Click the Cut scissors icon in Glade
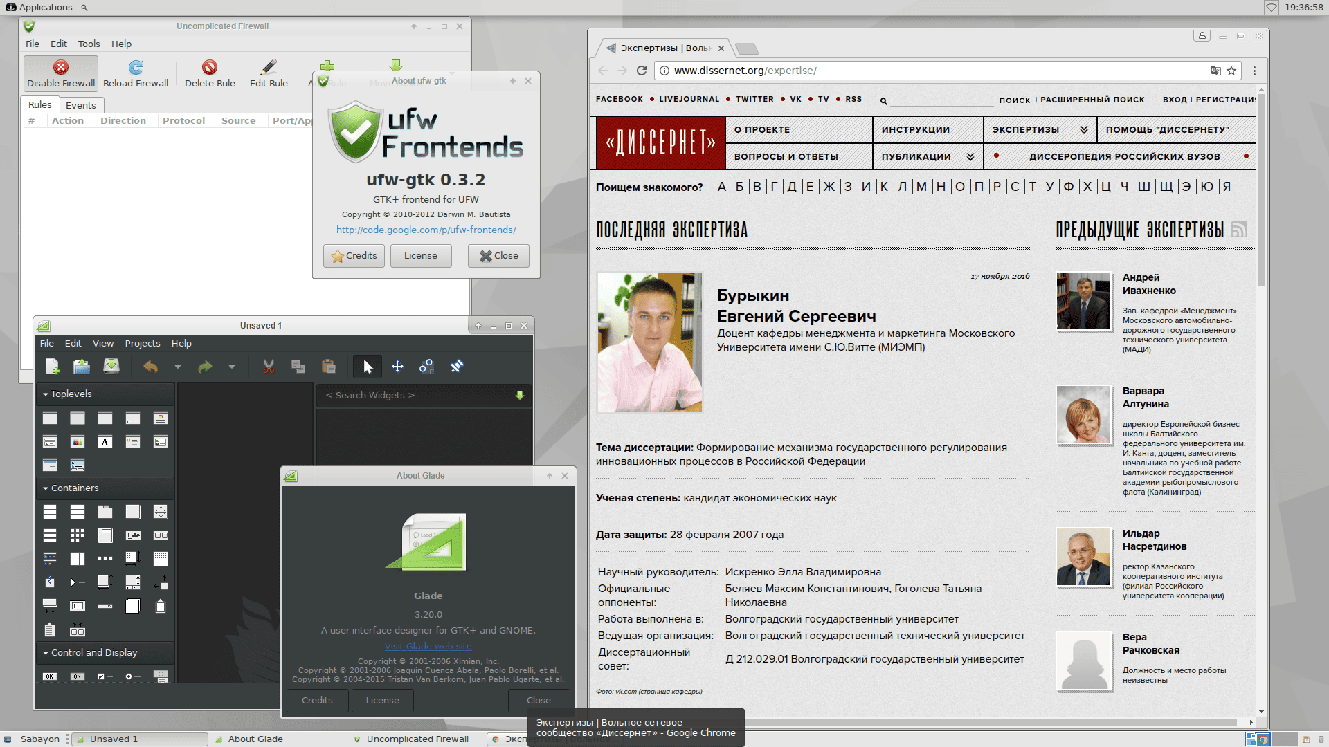1329x747 pixels. [x=269, y=367]
